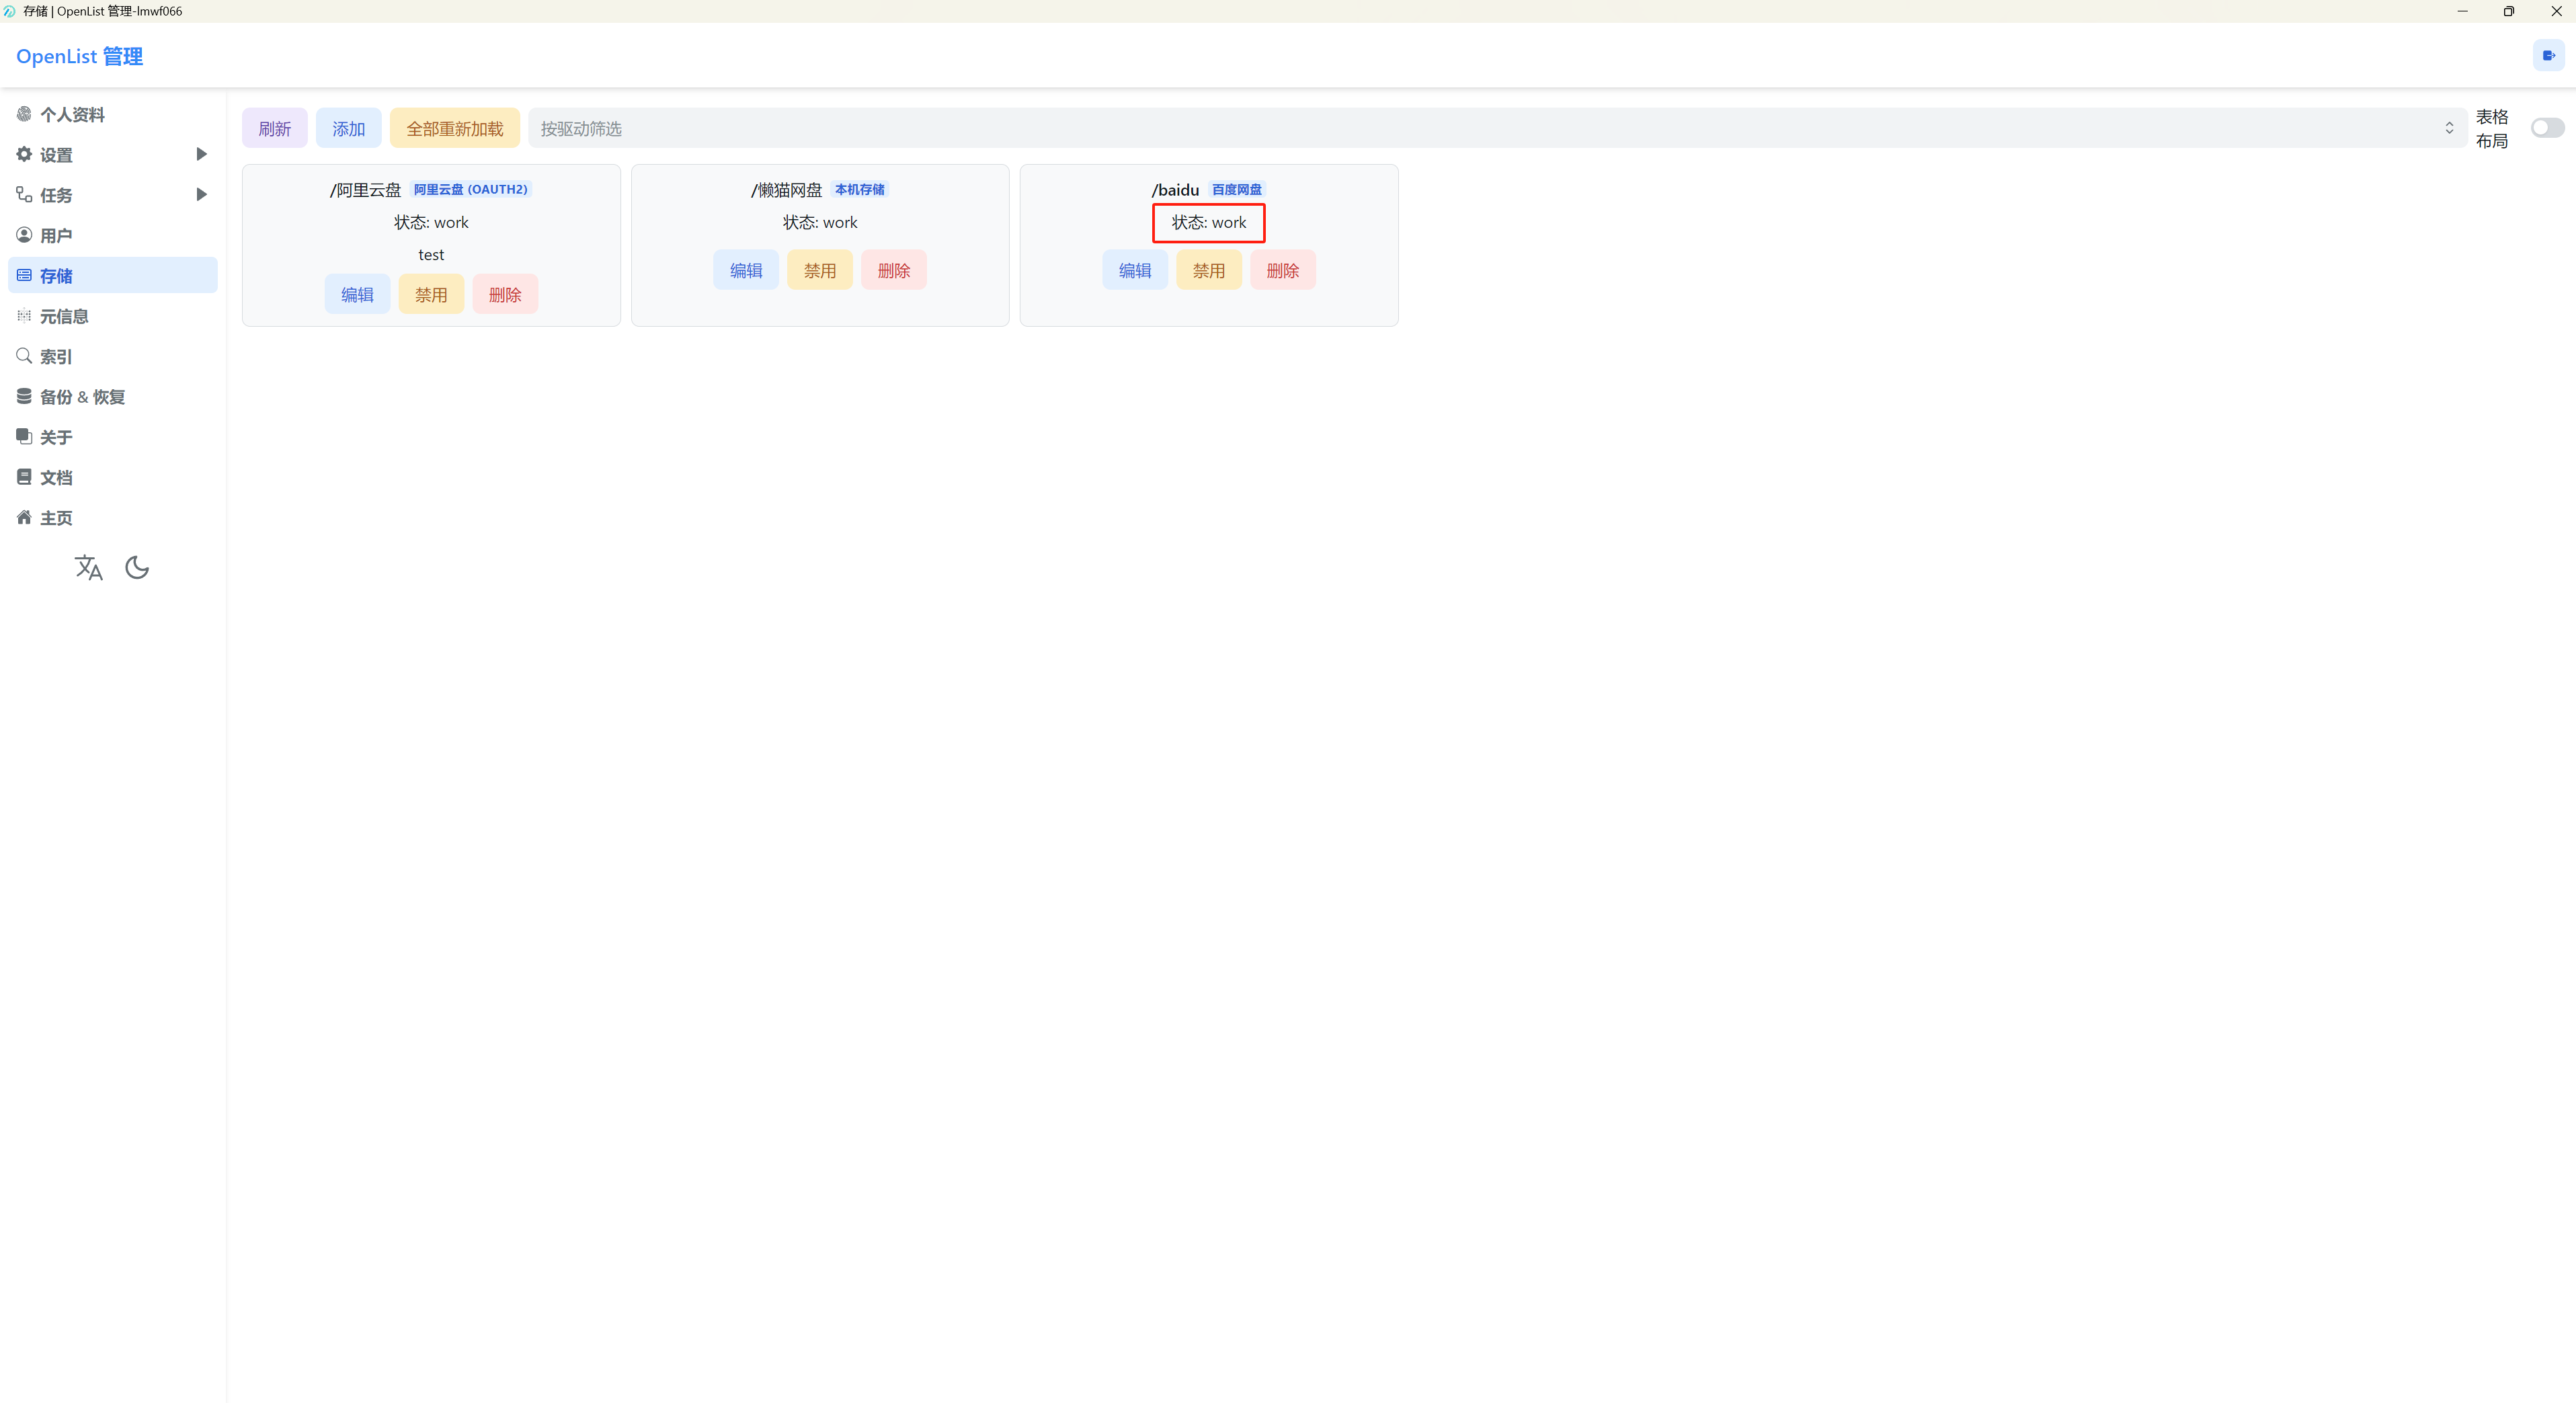Open the language switcher icon
The image size is (2576, 1403).
(89, 568)
